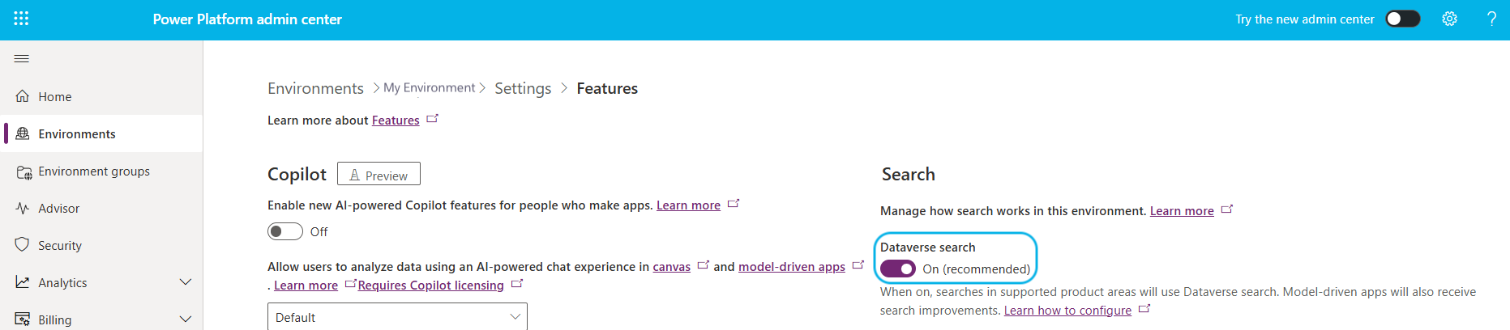This screenshot has height=330, width=1510.
Task: Click the Copilot section heading
Action: 297,174
